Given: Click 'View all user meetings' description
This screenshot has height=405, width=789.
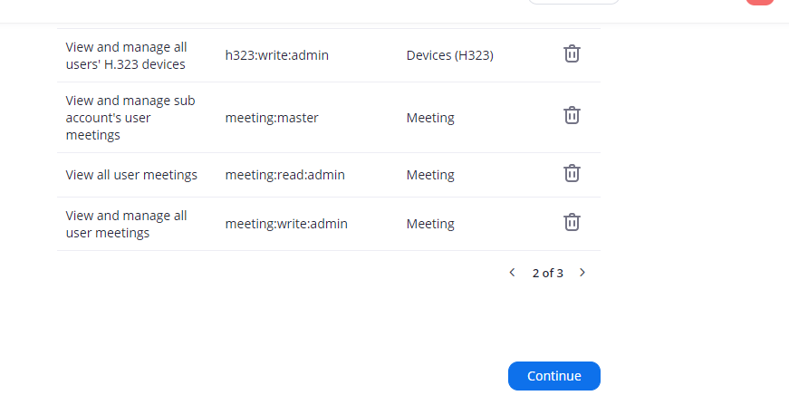Looking at the screenshot, I should pos(131,175).
